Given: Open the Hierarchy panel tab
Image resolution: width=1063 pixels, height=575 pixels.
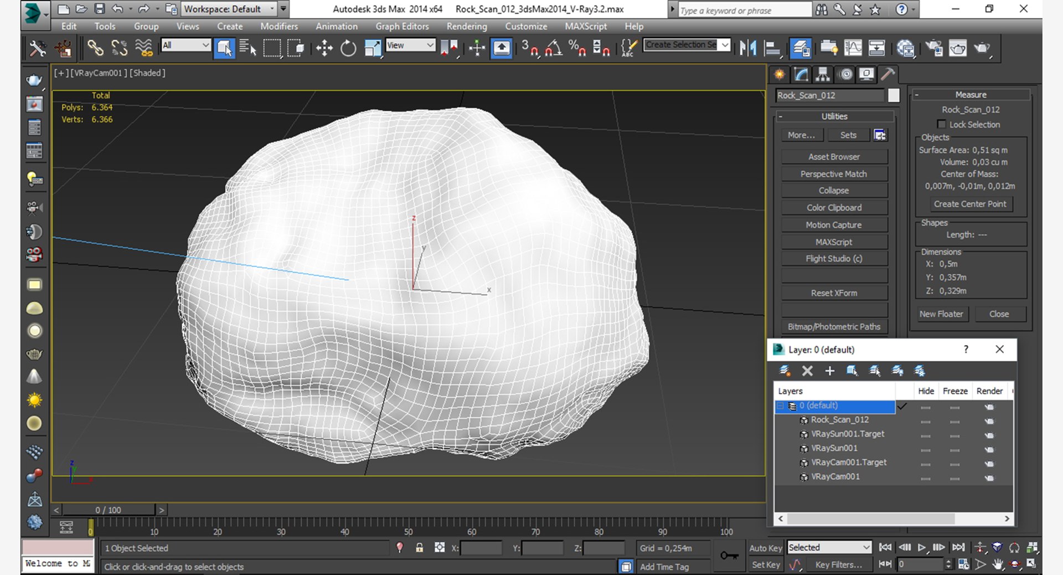Looking at the screenshot, I should [823, 74].
